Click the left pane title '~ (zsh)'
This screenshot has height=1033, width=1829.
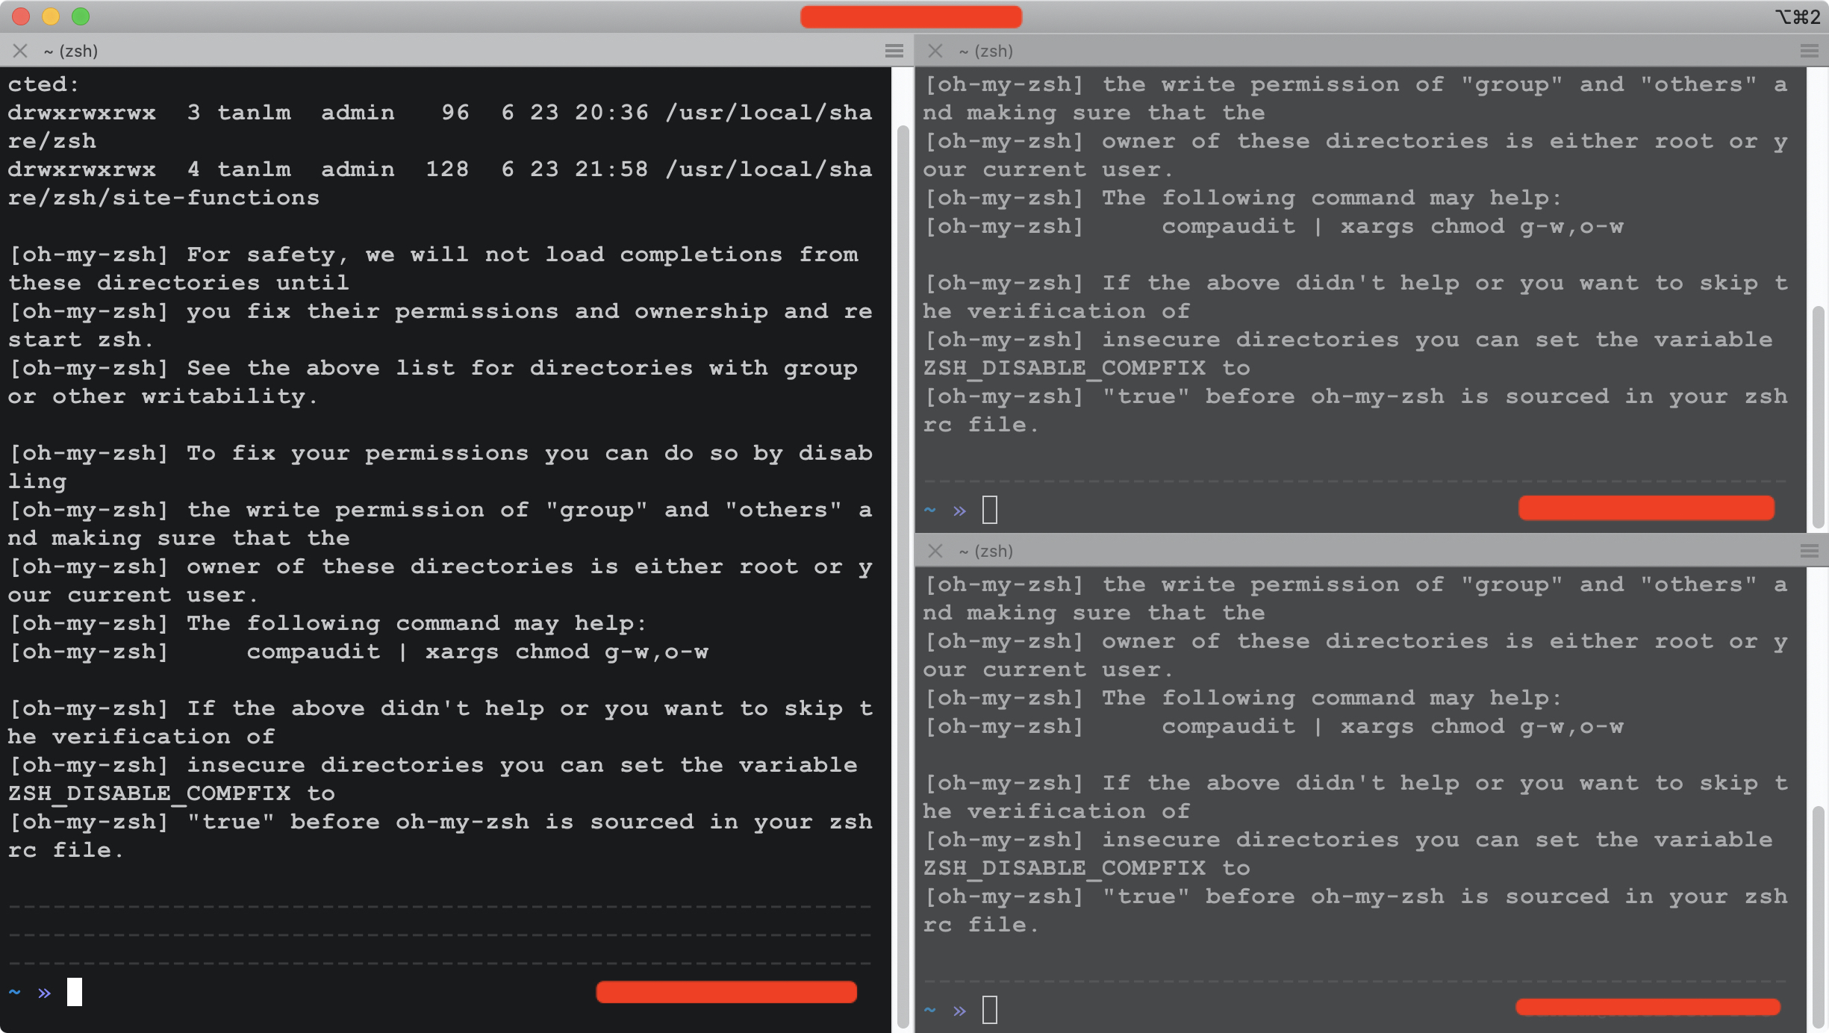coord(71,51)
